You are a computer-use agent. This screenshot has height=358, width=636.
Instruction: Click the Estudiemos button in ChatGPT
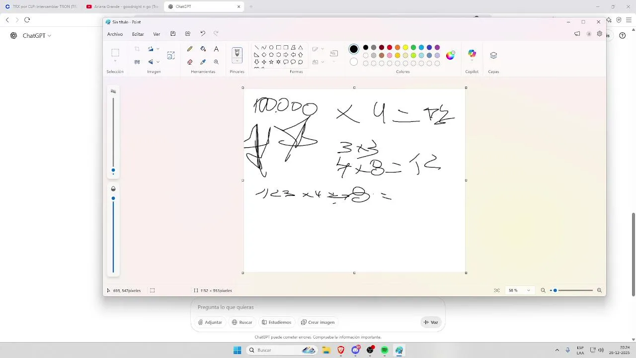(x=277, y=322)
